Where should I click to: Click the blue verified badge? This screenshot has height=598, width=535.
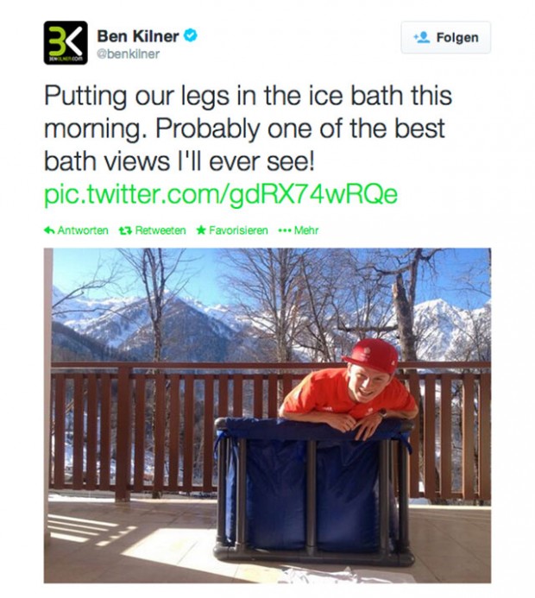pos(190,36)
